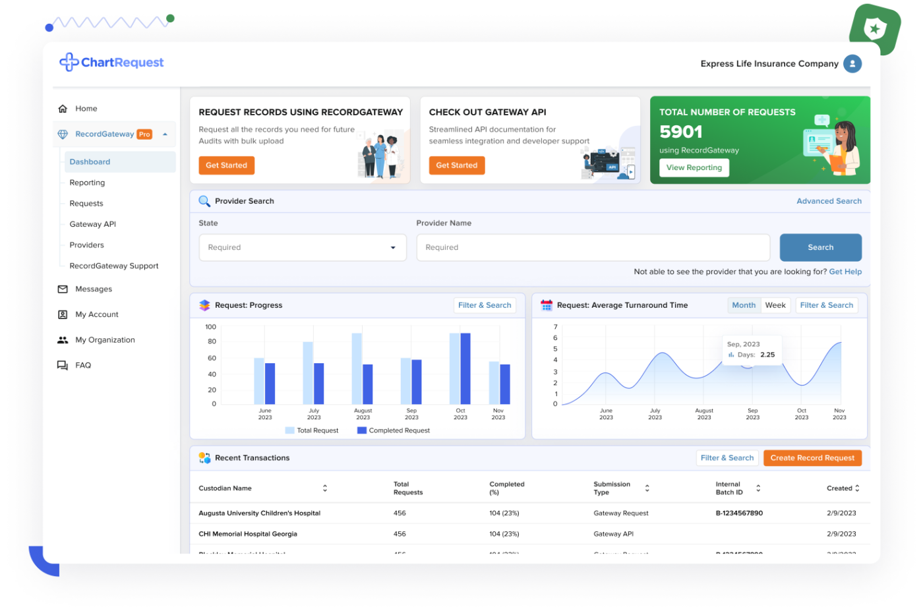Open the State dropdown
The image size is (923, 613).
(x=303, y=247)
